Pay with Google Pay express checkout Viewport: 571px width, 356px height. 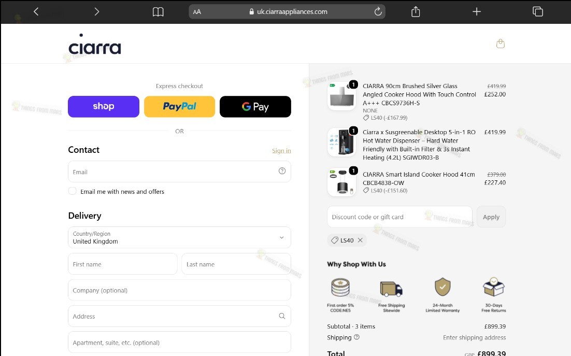(255, 107)
